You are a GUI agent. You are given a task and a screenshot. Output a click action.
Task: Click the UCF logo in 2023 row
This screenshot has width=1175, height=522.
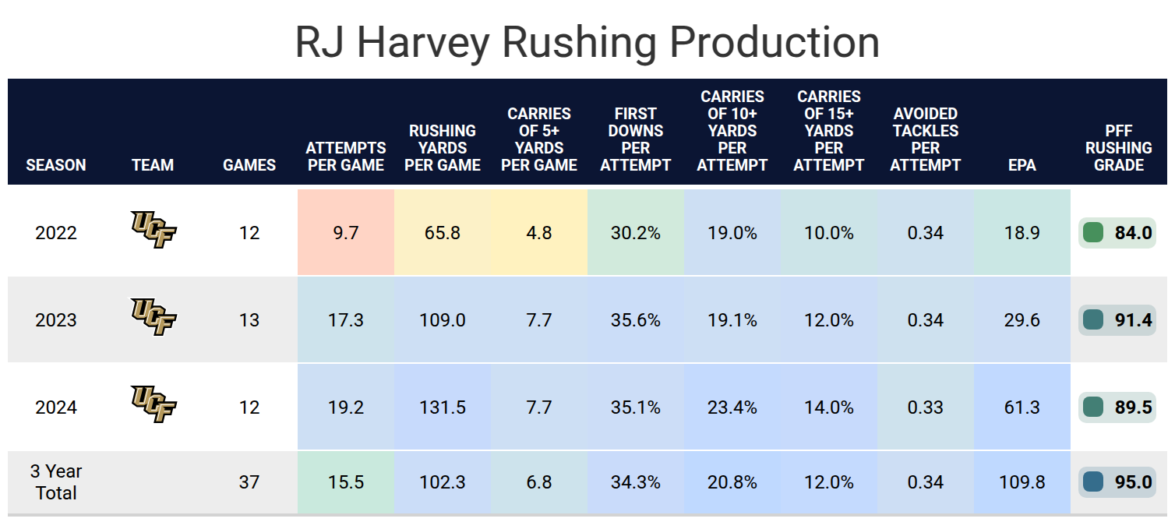coord(153,317)
